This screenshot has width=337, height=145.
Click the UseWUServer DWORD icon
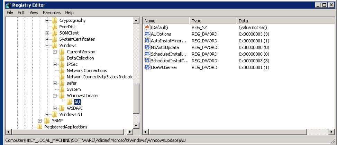point(147,67)
